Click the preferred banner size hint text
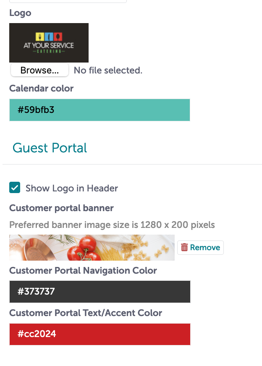Image resolution: width=262 pixels, height=366 pixels. pyautogui.click(x=112, y=225)
